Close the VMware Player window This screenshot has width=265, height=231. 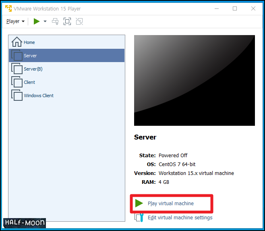[x=253, y=8]
